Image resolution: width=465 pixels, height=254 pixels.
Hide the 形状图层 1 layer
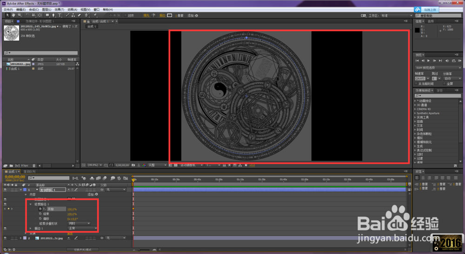click(5, 190)
